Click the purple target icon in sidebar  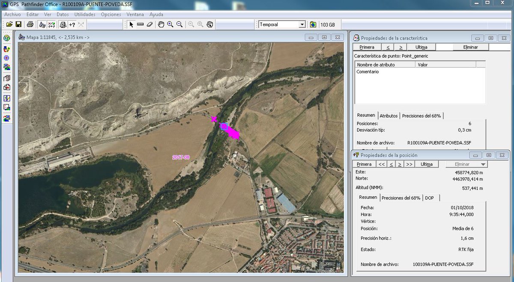pos(6,58)
